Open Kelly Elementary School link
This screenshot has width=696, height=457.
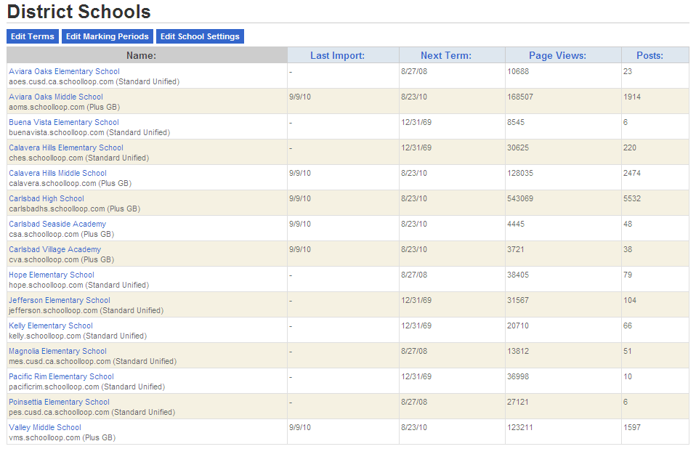pyautogui.click(x=51, y=325)
